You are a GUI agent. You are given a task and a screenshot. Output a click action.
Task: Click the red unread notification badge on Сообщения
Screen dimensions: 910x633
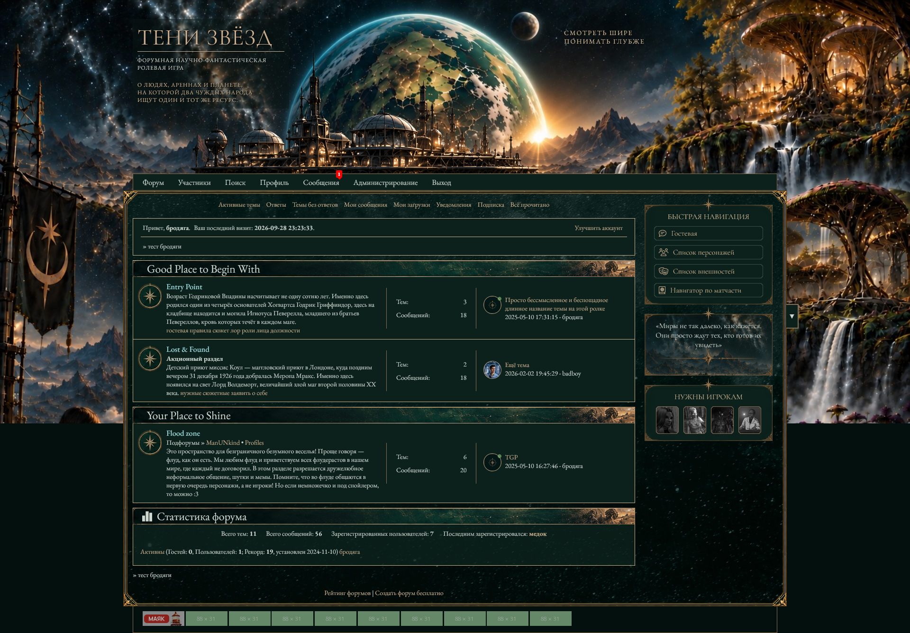point(339,174)
